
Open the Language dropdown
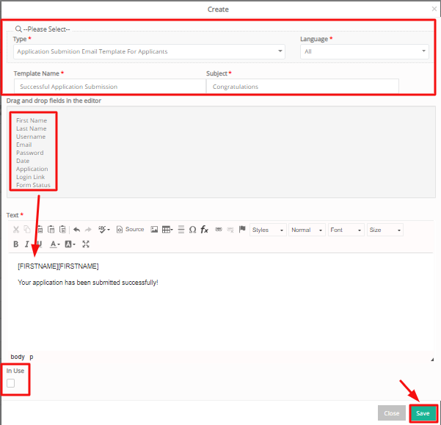tap(365, 51)
